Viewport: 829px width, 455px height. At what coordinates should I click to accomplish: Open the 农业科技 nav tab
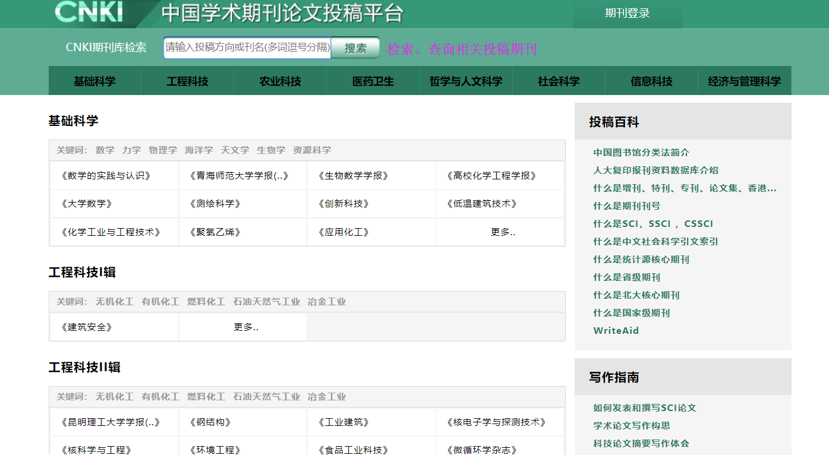[x=280, y=81]
